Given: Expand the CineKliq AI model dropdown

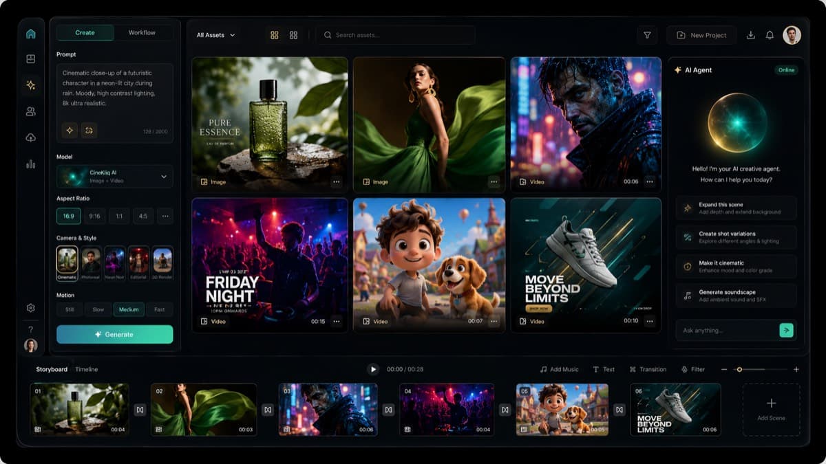Looking at the screenshot, I should pos(115,177).
